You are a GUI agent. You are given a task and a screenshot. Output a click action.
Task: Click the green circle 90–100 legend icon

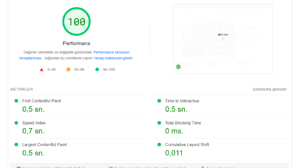[x=97, y=69]
